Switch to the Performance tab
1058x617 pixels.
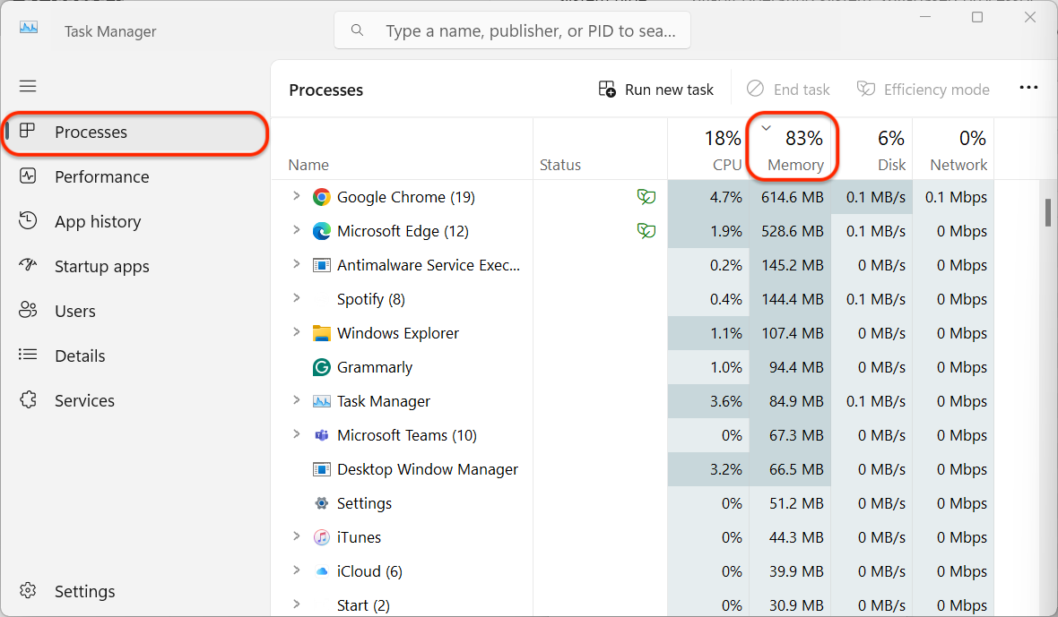[135, 176]
